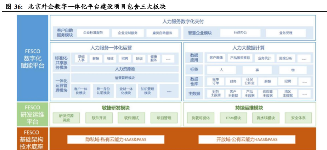Select the orange 'FESCO 基础架构技术底座' side block
The height and width of the screenshot is (150, 327).
(33, 139)
